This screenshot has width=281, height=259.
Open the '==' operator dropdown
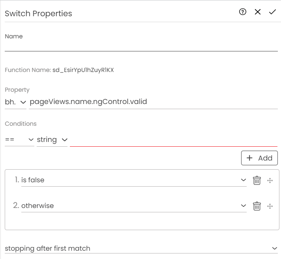[19, 140]
